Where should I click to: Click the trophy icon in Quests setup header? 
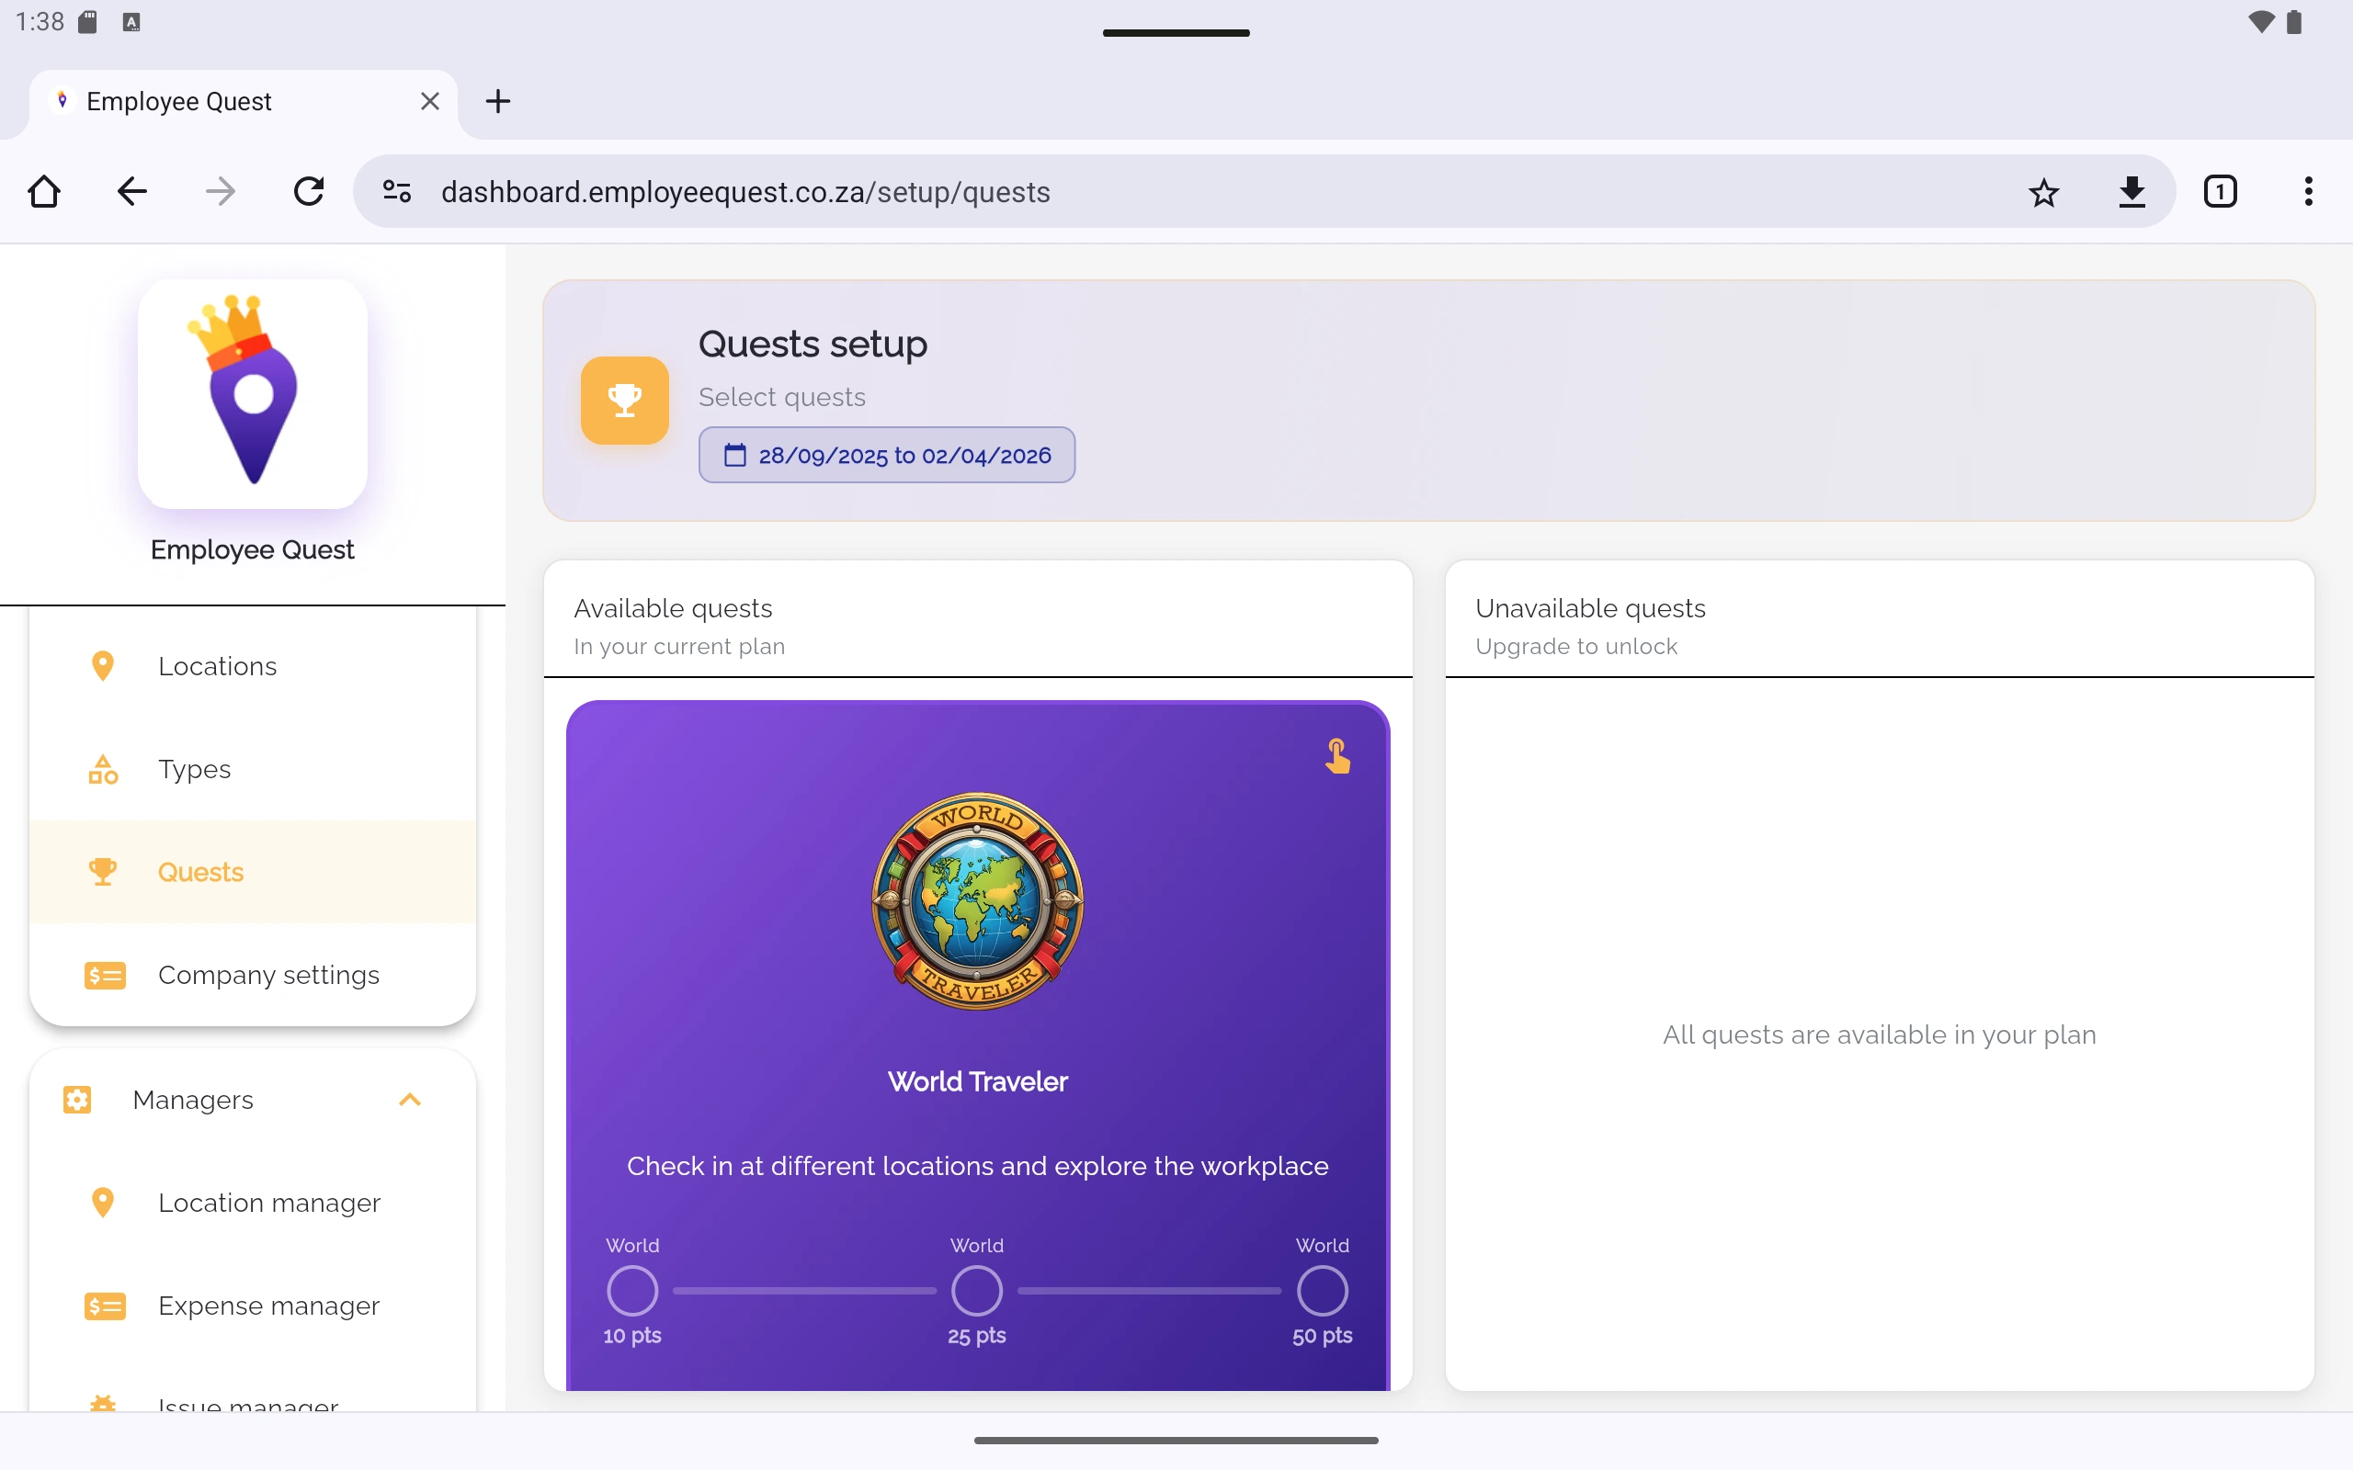pos(624,400)
